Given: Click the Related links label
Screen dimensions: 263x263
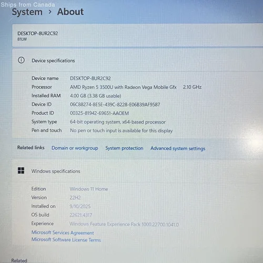Looking at the screenshot, I should tap(31, 148).
